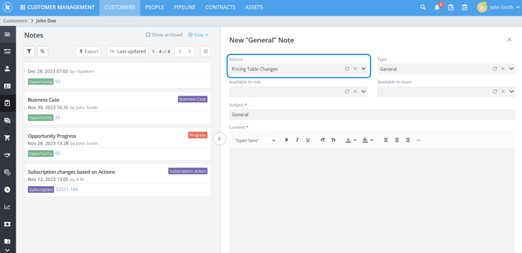This screenshot has height=253, width=522.
Task: Click the notes list search icon
Action: [x=42, y=51]
